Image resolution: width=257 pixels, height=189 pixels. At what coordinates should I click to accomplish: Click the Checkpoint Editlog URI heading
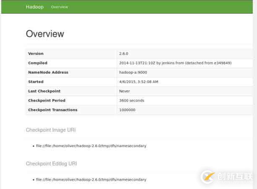pos(51,163)
